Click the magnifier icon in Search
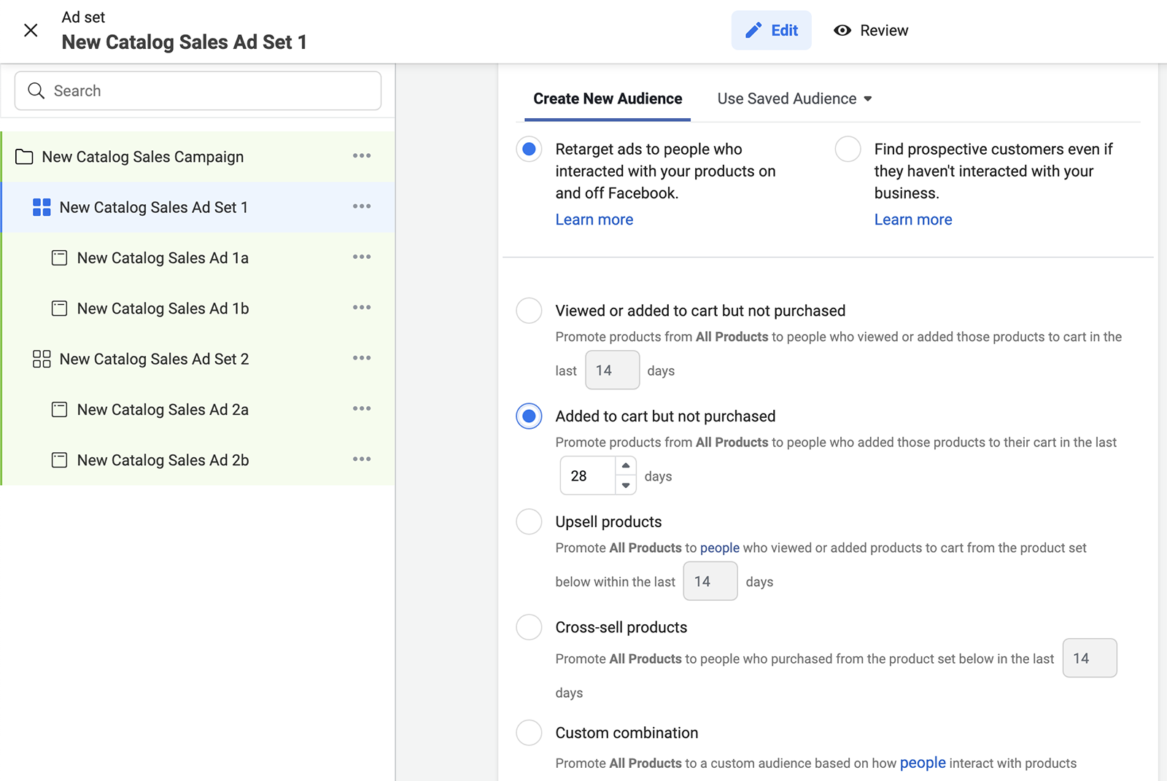The image size is (1167, 781). tap(36, 90)
